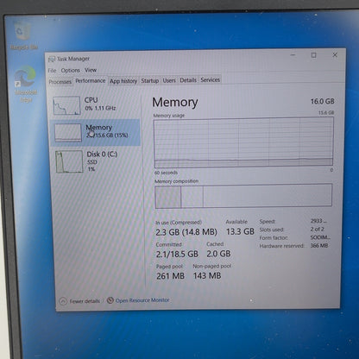
Task: Switch to the Processes tab
Action: 60,82
